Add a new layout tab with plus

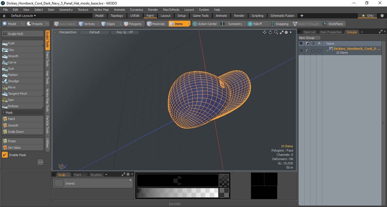[x=302, y=16]
